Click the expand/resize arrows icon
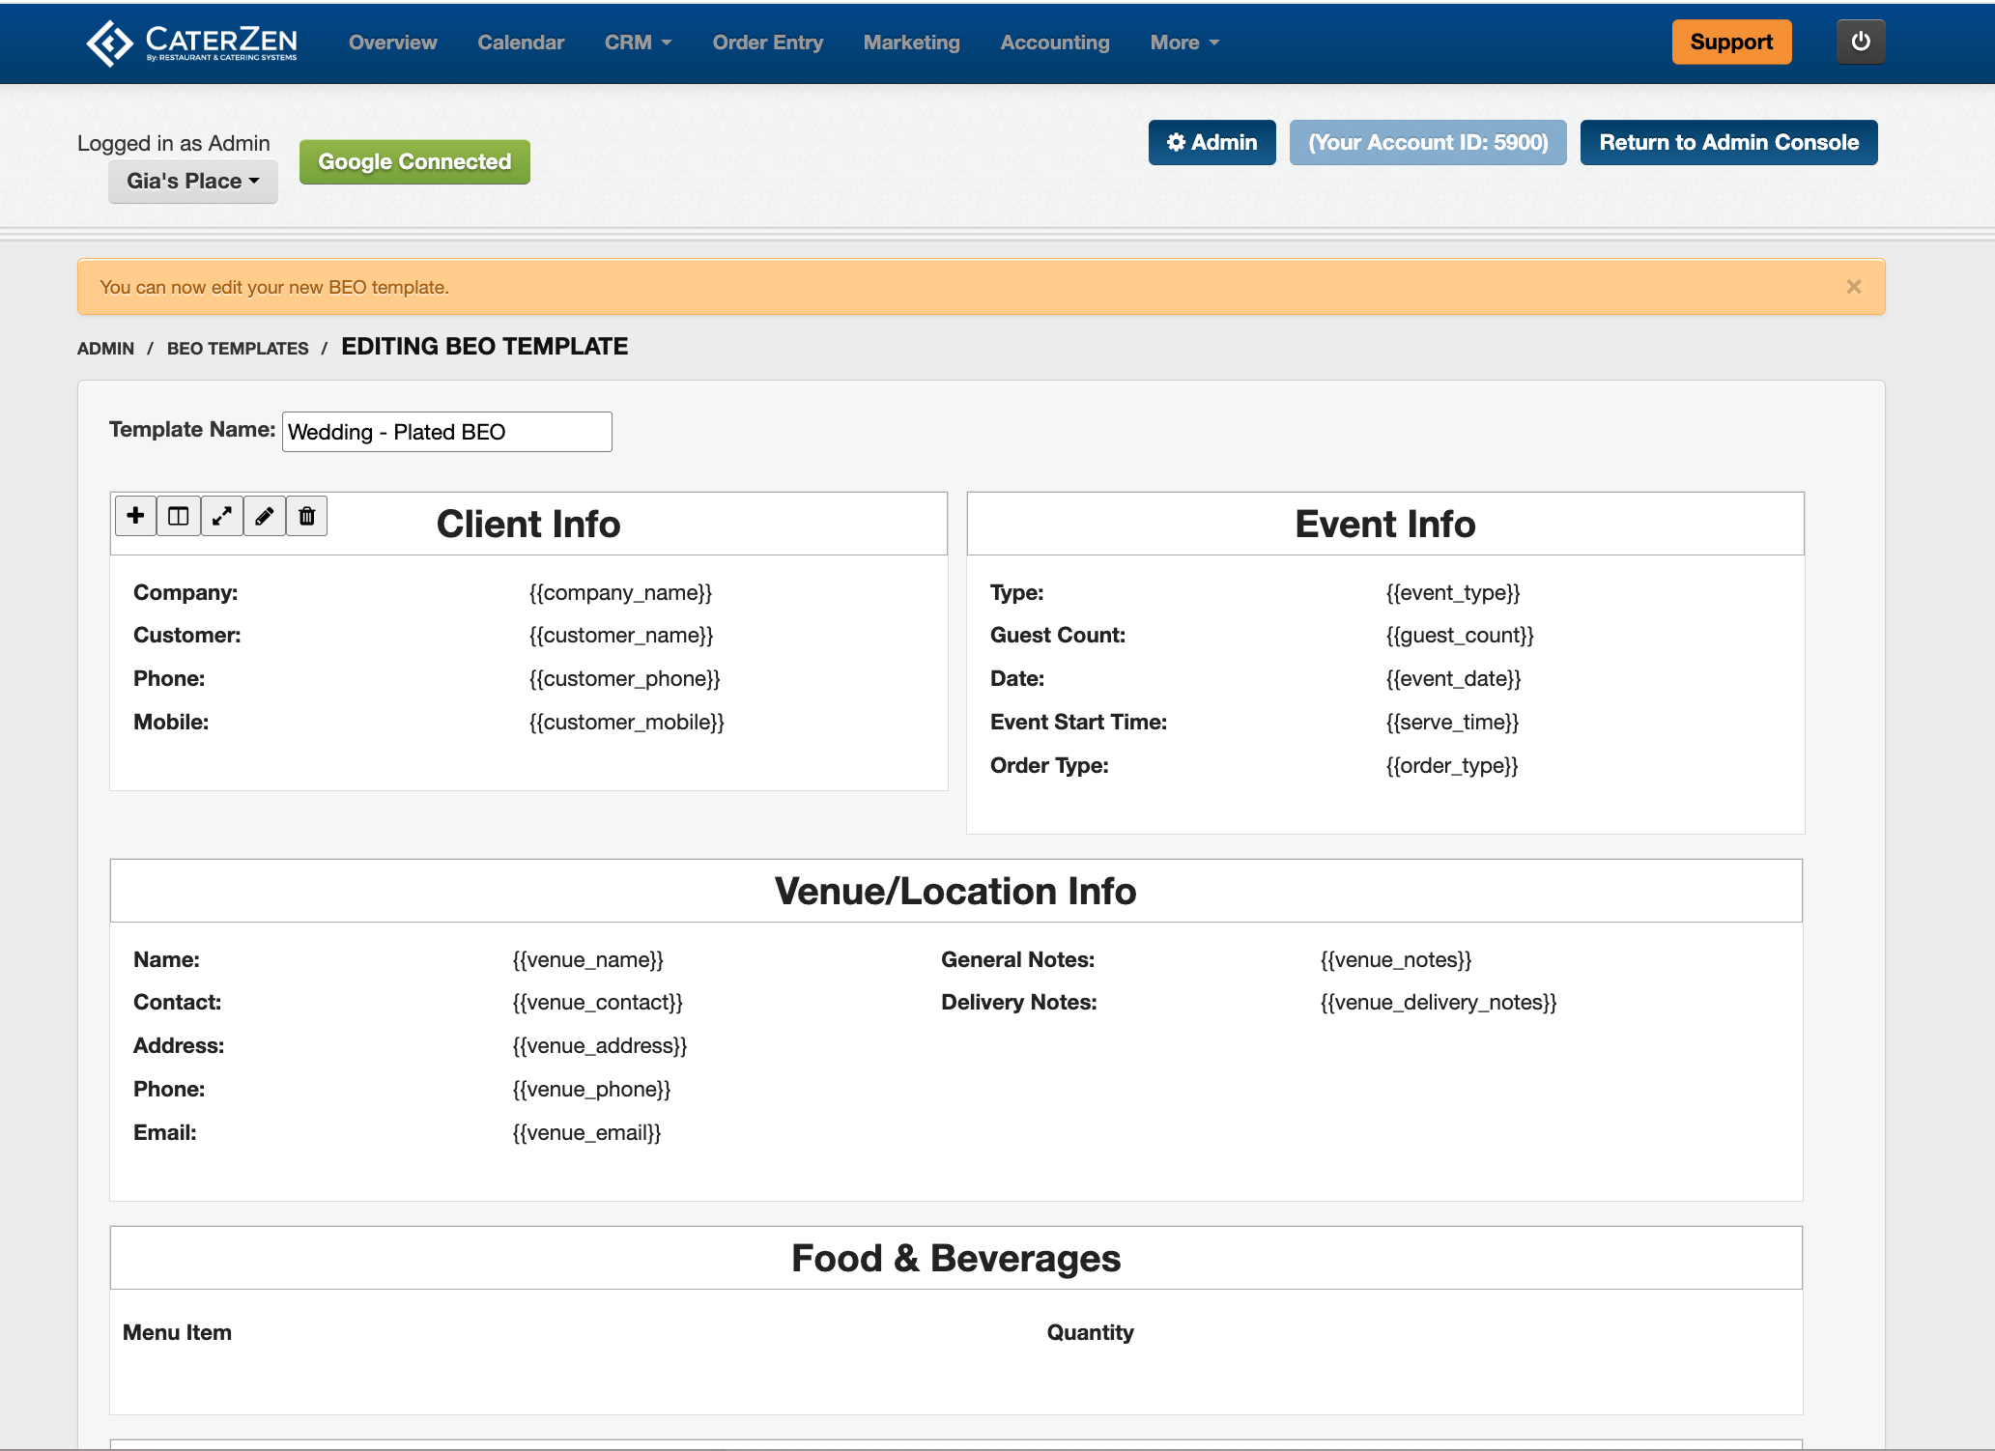1995x1451 pixels. point(222,516)
